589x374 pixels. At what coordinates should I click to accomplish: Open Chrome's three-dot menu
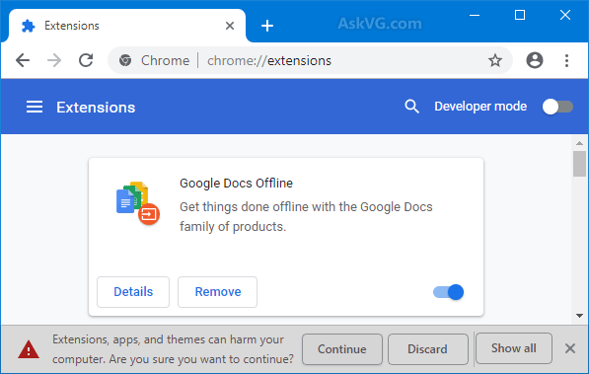[x=566, y=60]
